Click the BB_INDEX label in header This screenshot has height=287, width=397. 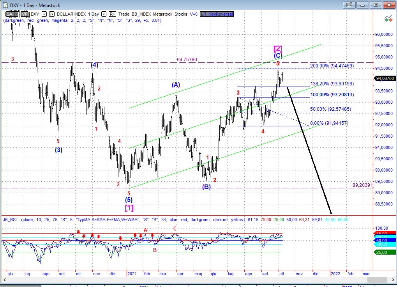point(141,14)
